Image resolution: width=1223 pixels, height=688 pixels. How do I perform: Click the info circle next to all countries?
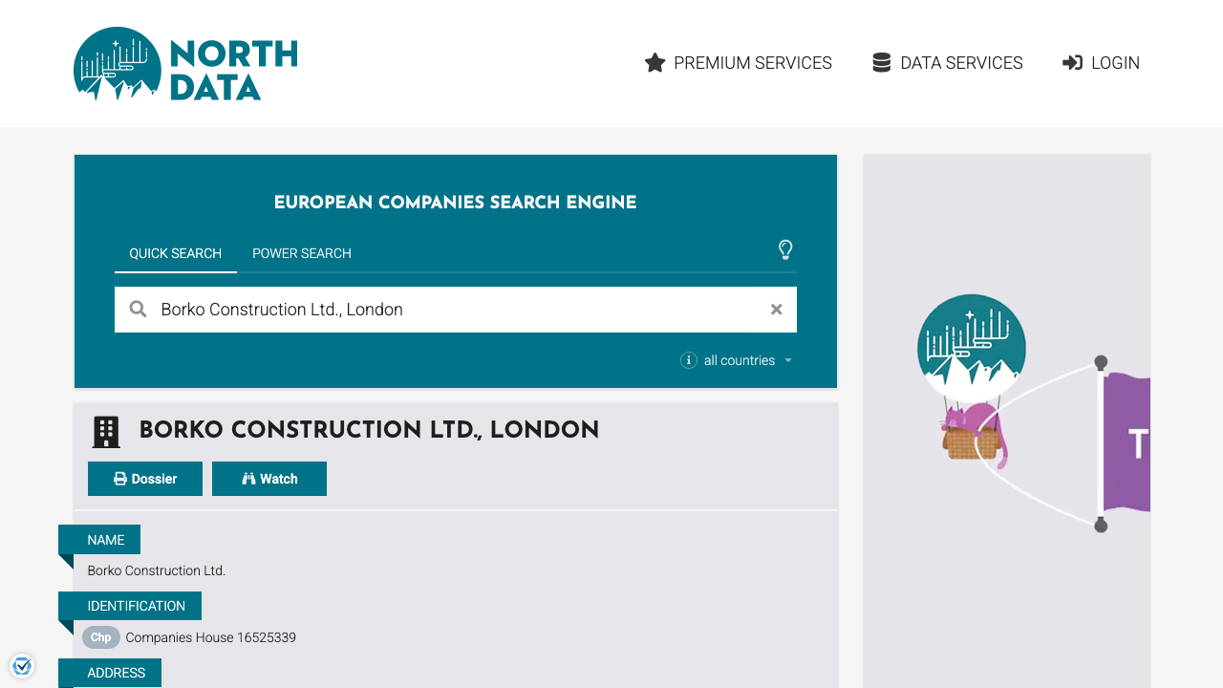(x=688, y=360)
